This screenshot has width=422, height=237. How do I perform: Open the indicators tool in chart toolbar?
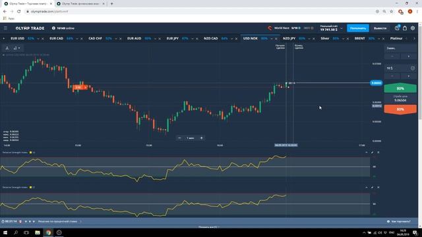[x=7, y=48]
